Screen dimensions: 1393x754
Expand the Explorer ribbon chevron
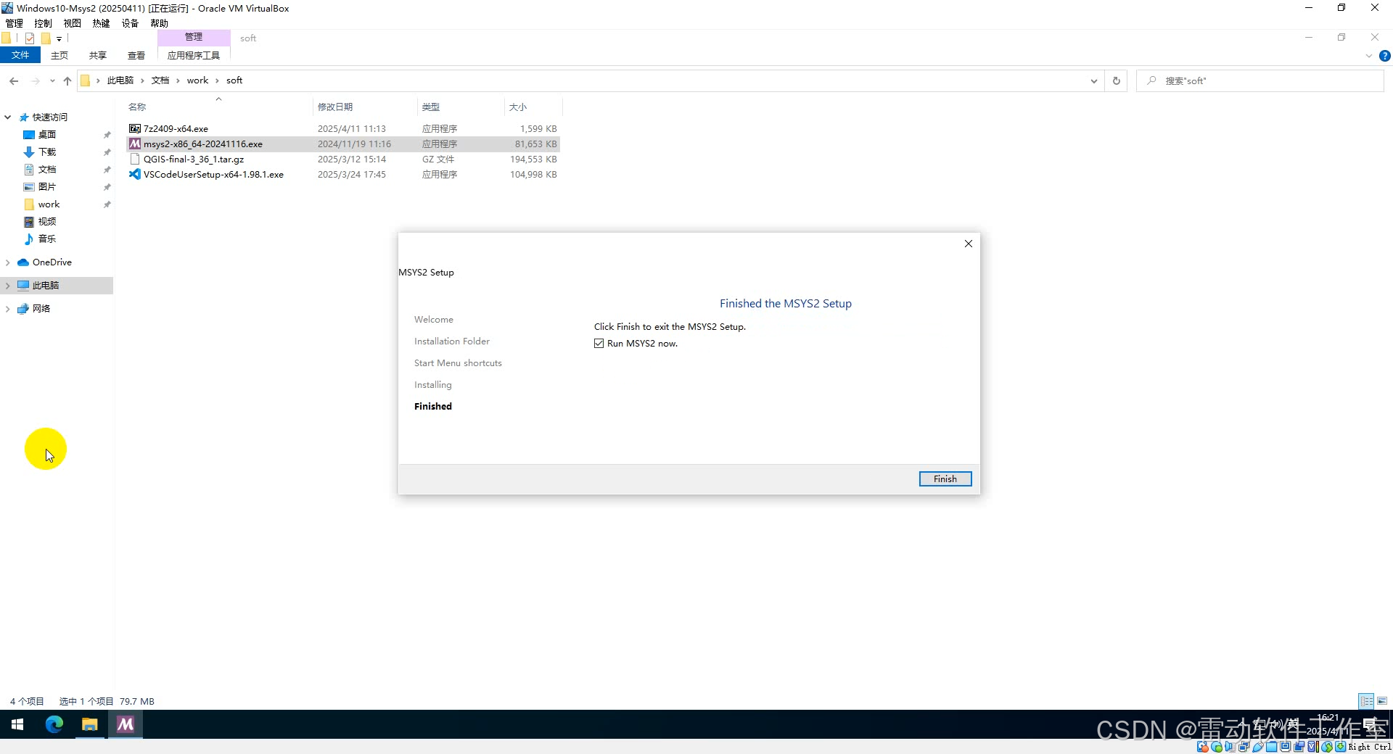(1368, 56)
